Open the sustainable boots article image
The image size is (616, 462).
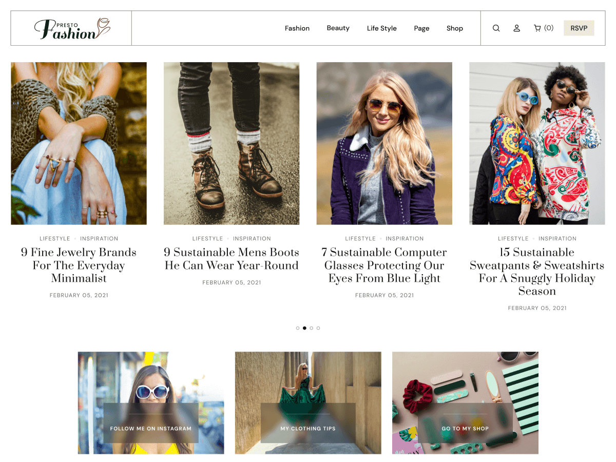[x=231, y=143]
